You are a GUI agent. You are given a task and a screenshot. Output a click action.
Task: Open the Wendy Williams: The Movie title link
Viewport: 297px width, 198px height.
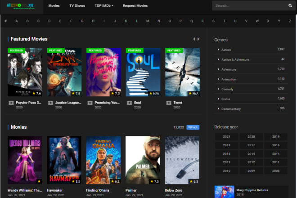(x=25, y=190)
